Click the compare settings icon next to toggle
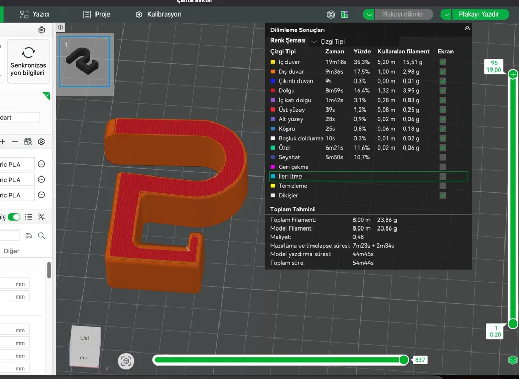This screenshot has width=519, height=379. point(42,217)
